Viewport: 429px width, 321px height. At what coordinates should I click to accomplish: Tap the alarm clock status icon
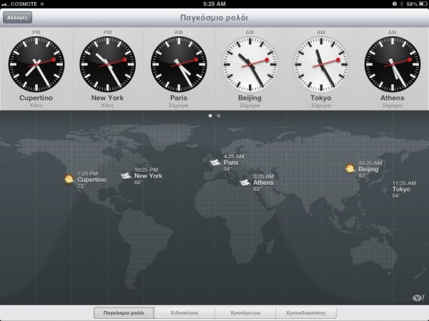(395, 4)
